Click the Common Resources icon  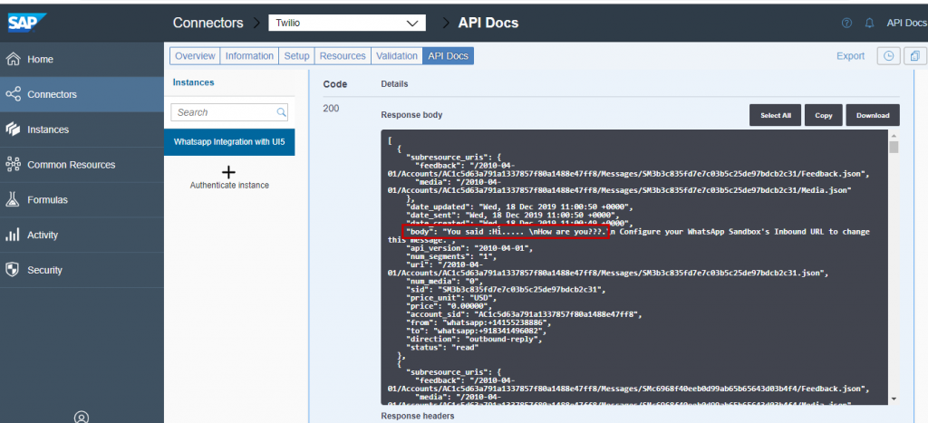[13, 165]
